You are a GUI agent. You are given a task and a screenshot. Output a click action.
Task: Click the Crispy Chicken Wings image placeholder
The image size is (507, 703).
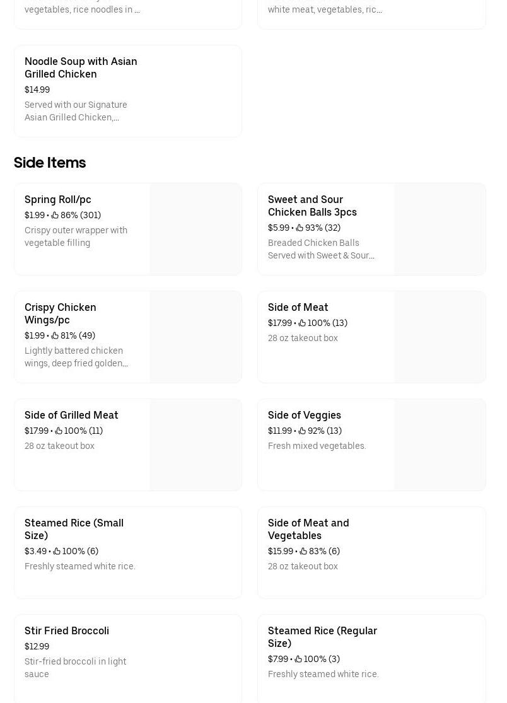point(195,337)
